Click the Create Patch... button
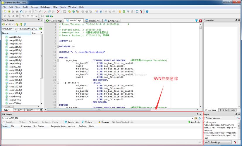 pos(52,122)
